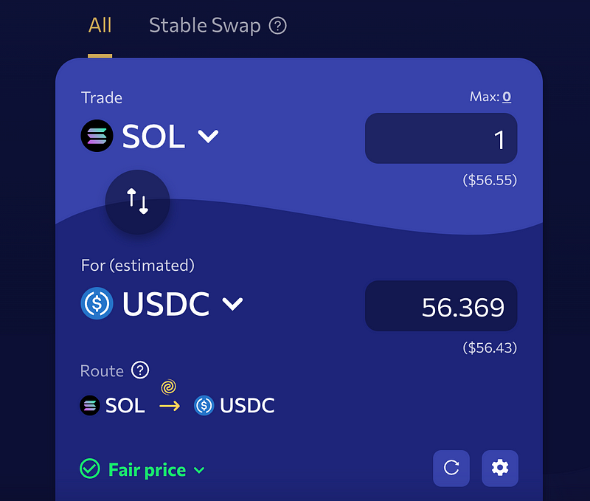Click the Route help question mark icon

(x=140, y=370)
